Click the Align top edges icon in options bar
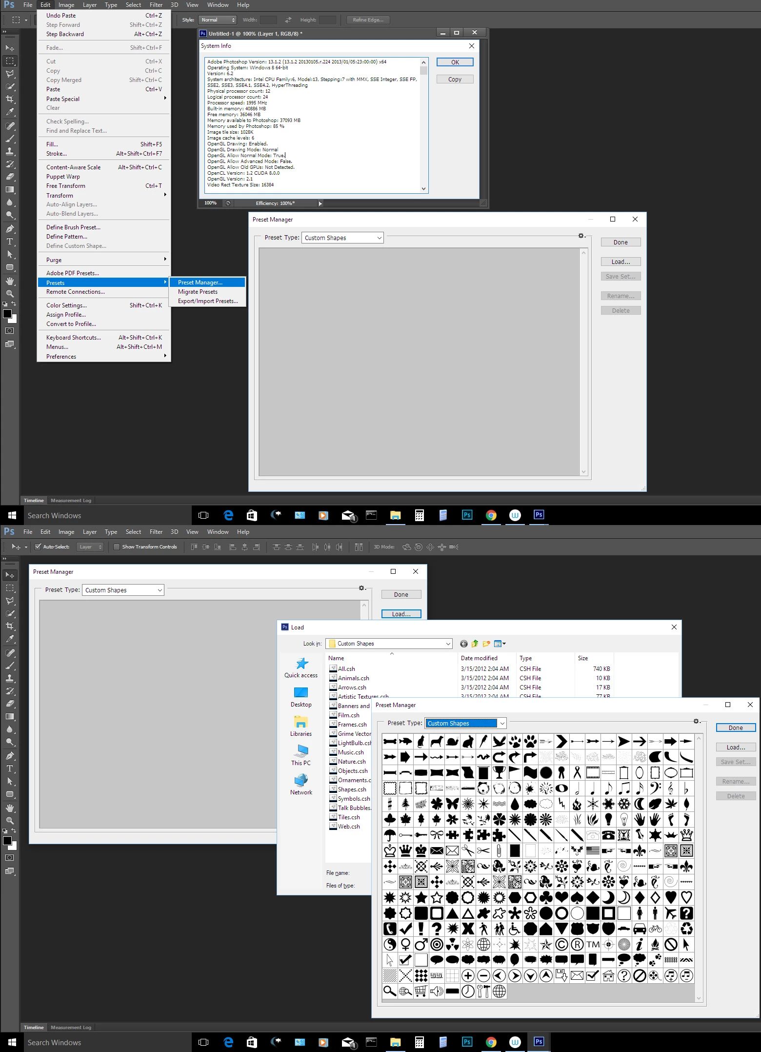This screenshot has width=761, height=1052. tap(194, 547)
